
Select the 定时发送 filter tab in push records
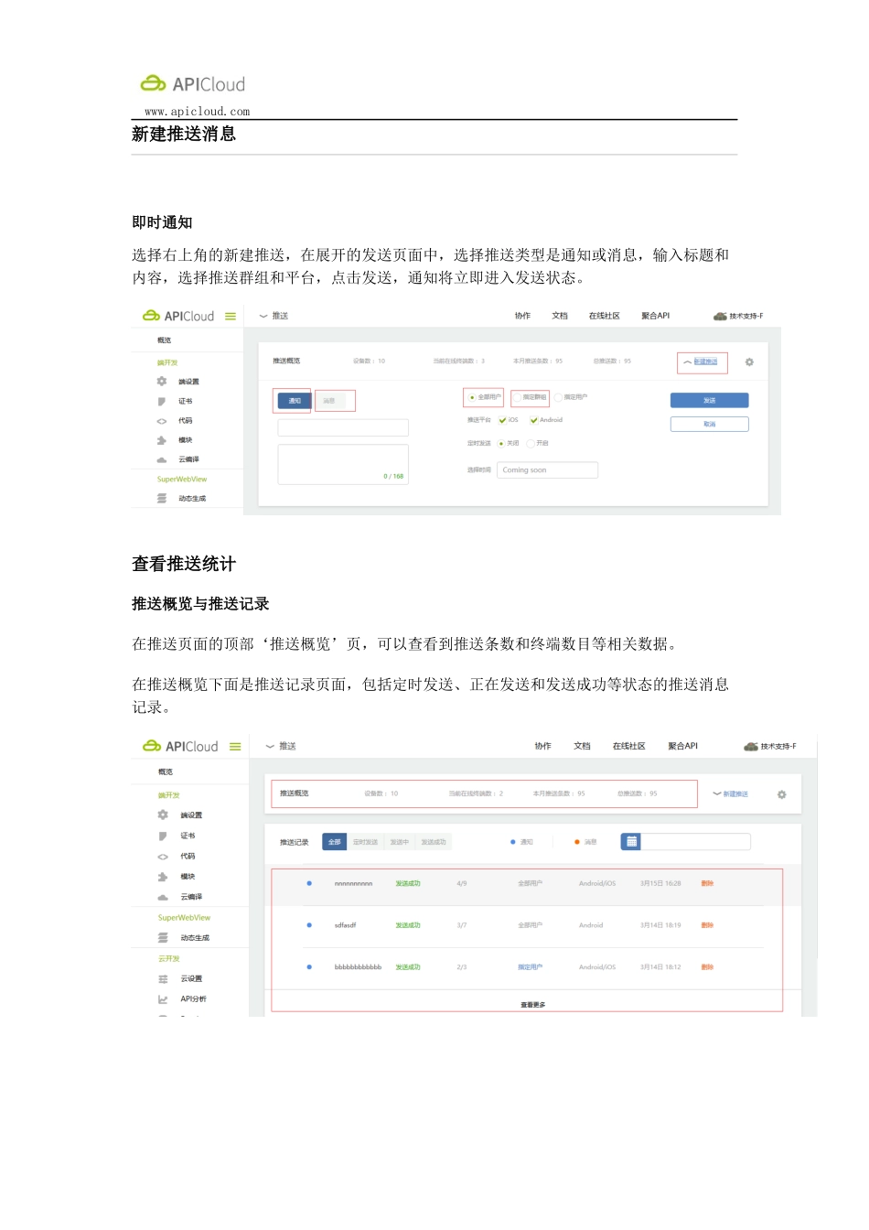(365, 842)
